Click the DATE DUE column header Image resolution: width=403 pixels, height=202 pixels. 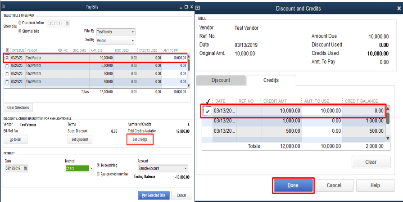(18, 50)
